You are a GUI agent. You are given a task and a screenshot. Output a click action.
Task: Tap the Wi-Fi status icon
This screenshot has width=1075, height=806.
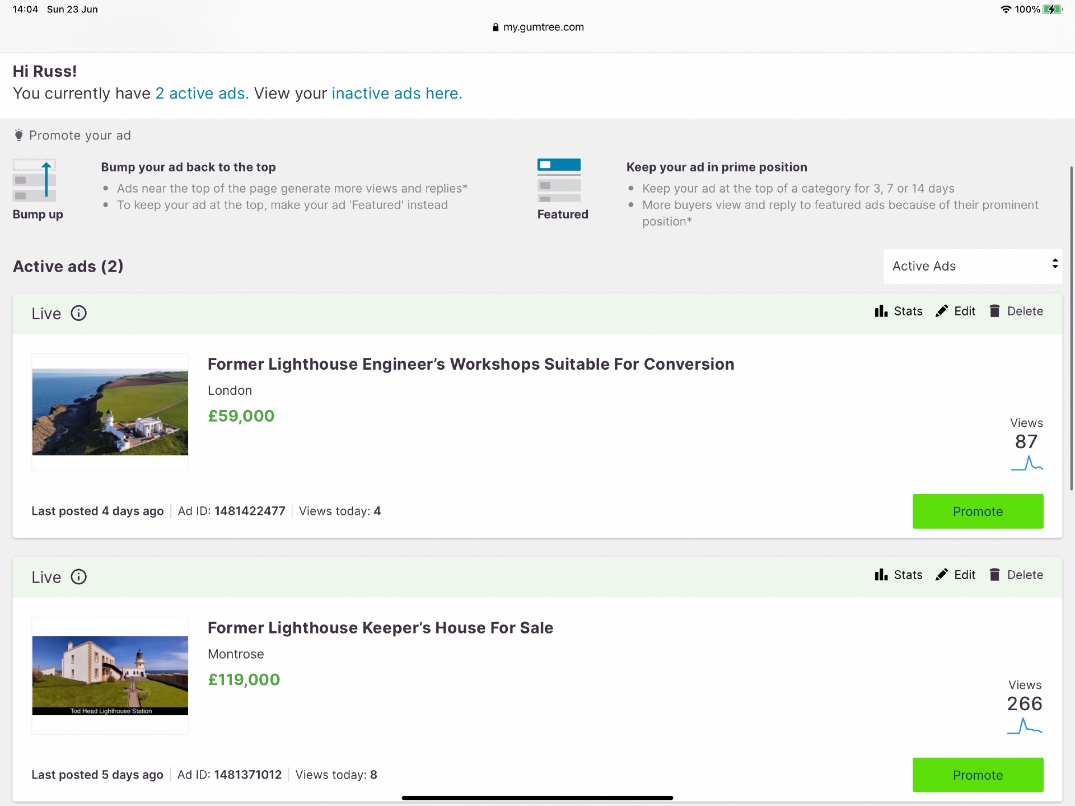[x=1006, y=10]
